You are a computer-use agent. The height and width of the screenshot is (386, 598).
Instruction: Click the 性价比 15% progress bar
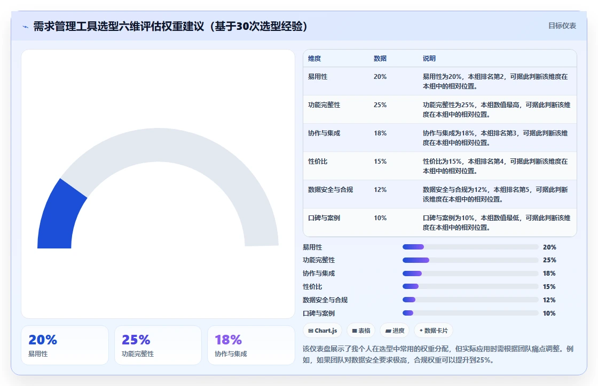point(470,287)
